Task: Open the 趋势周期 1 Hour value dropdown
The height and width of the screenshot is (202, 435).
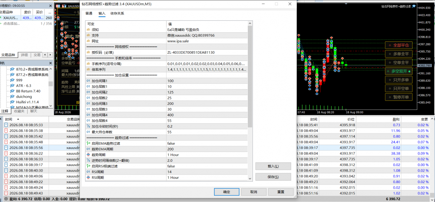Action: click(207, 155)
